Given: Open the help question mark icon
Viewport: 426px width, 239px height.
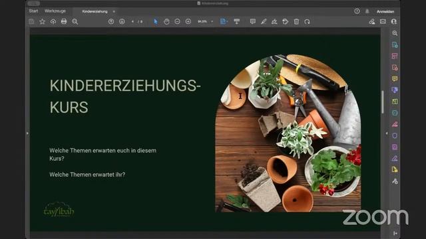Looking at the screenshot, I should [357, 11].
